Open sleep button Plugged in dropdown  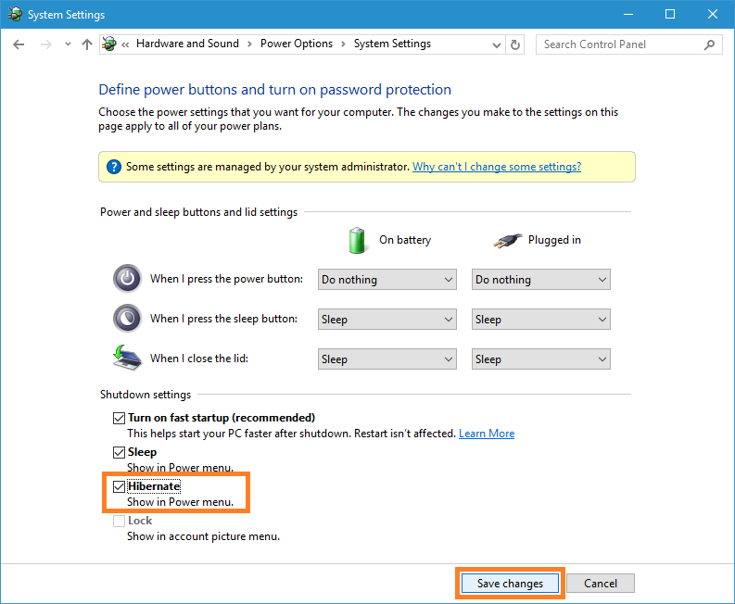tap(541, 320)
